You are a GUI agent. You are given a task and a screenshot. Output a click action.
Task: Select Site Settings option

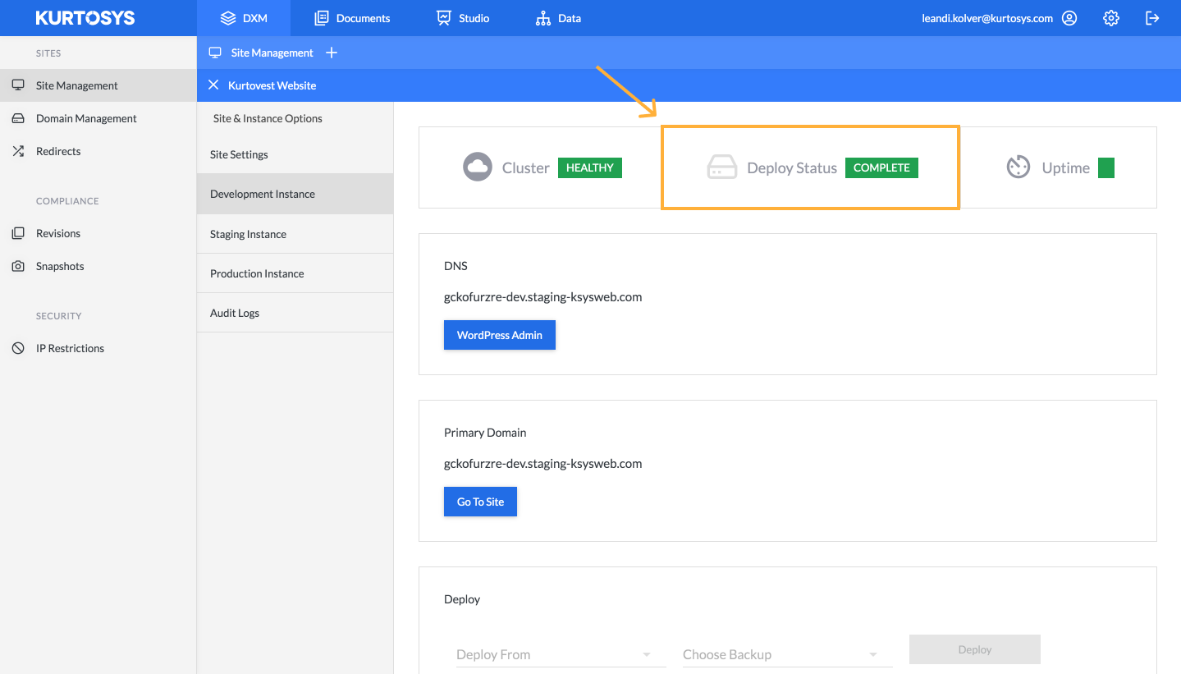point(295,154)
